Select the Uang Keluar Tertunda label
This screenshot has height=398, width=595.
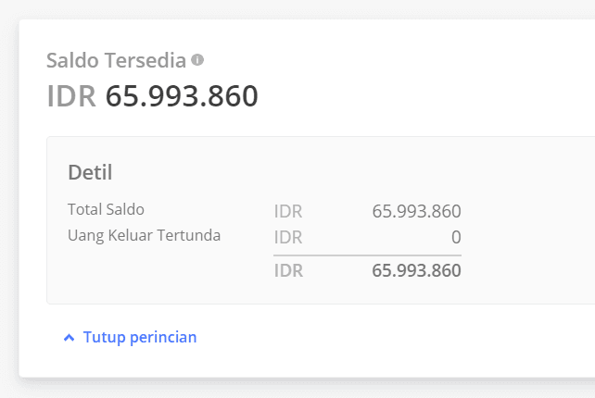click(144, 235)
